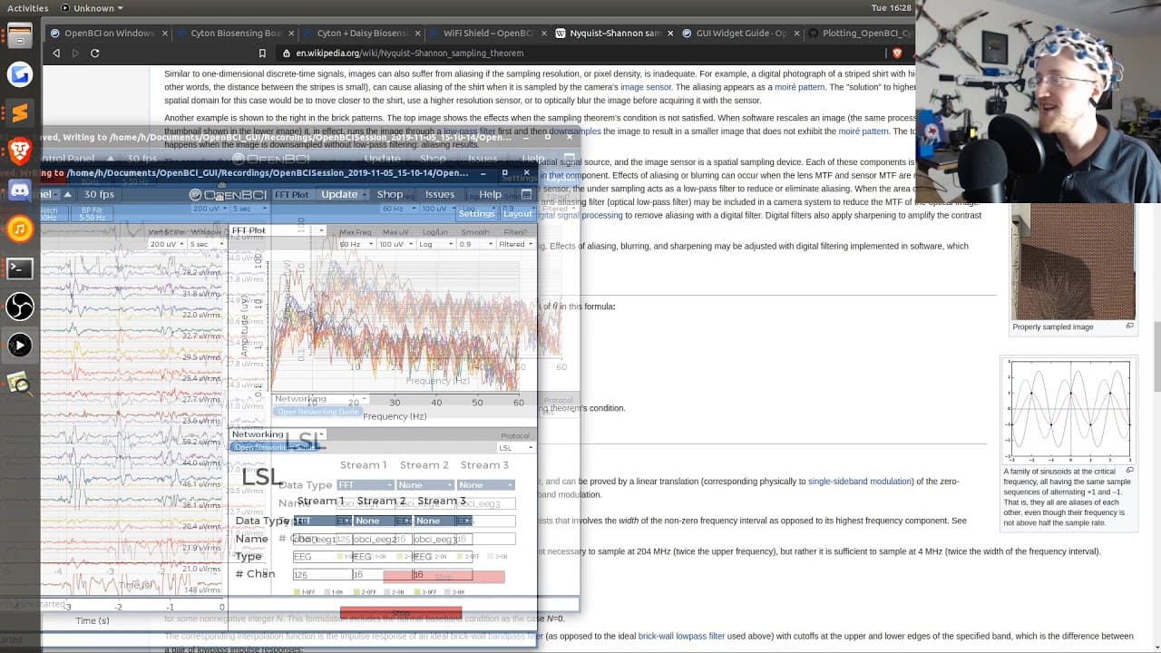
Task: Open the sinusoid graph thumbnail
Action: (x=1070, y=411)
